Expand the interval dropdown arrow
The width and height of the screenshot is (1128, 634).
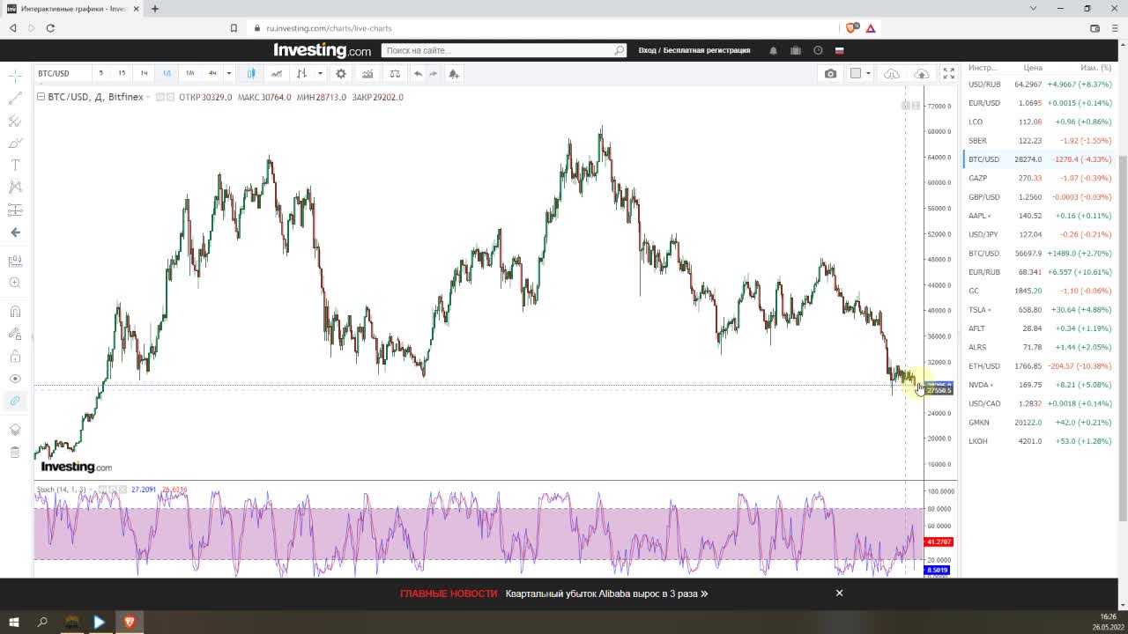(228, 73)
